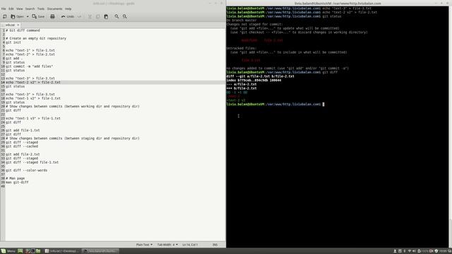The image size is (452, 254).
Task: Click the clock in the system tray
Action: click(443, 251)
